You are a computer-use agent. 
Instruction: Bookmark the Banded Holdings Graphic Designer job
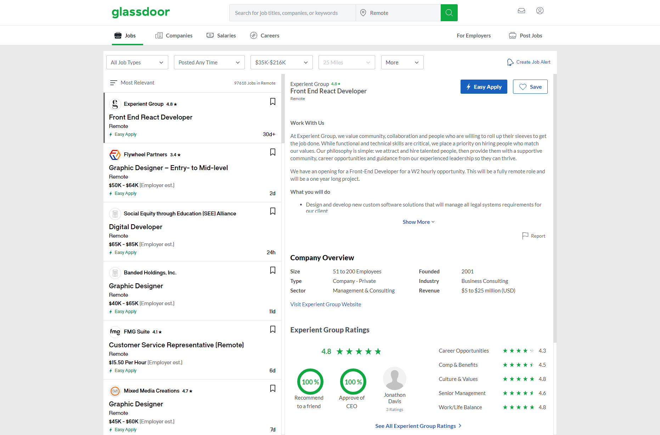click(273, 270)
